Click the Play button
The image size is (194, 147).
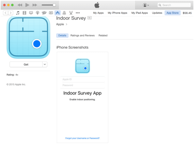click(x=27, y=5)
